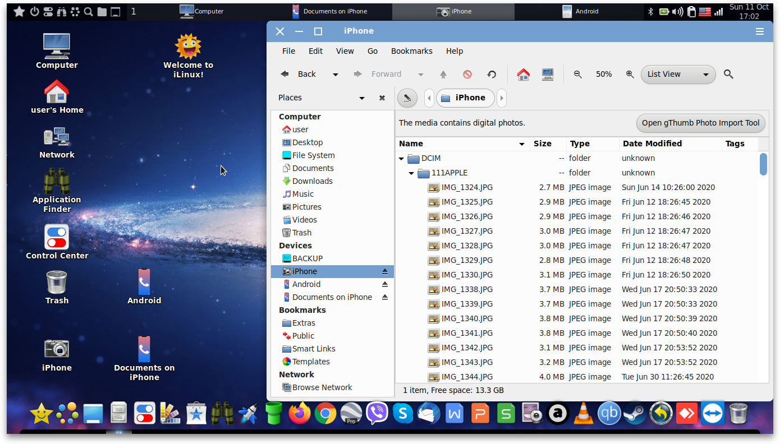The image size is (780, 444).
Task: Eject the iPhone device in sidebar
Action: click(385, 271)
